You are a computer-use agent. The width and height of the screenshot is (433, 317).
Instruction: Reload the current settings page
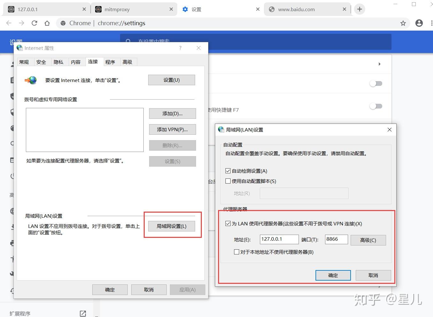(x=34, y=23)
